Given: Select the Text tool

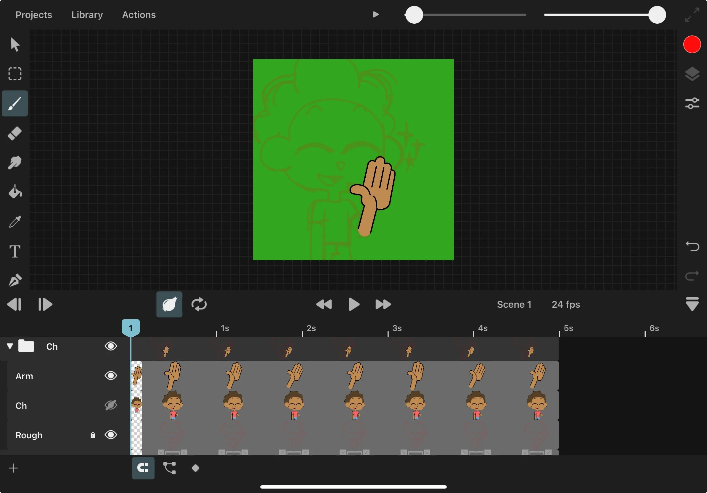Looking at the screenshot, I should 15,251.
